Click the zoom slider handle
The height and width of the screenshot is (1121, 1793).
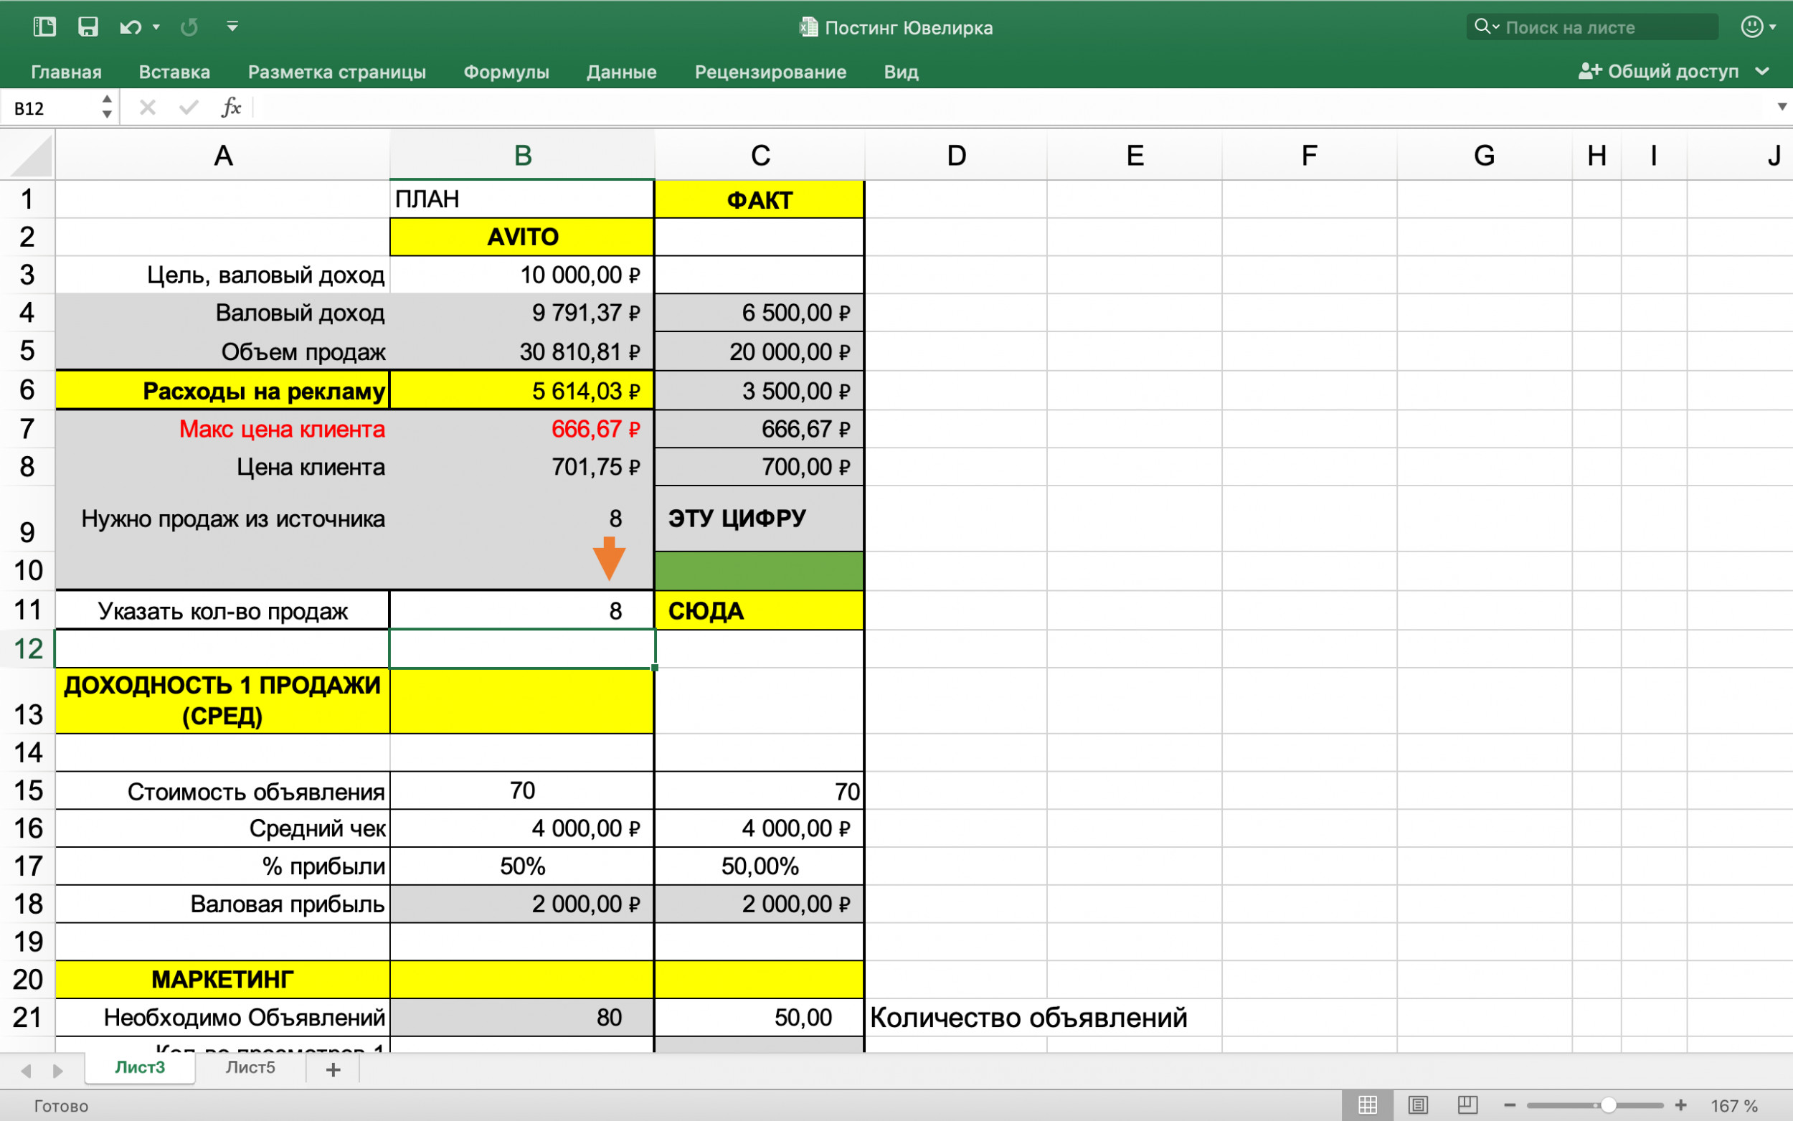1608,1105
